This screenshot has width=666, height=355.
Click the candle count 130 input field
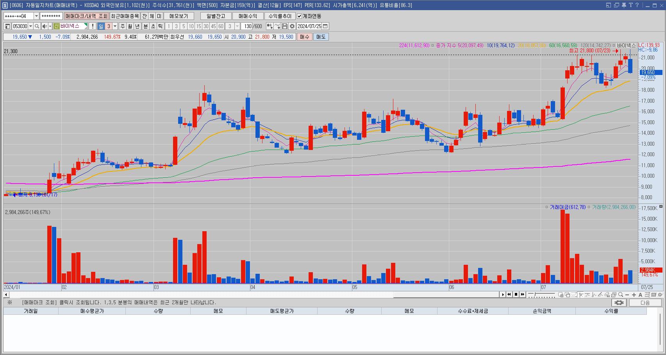pyautogui.click(x=246, y=26)
